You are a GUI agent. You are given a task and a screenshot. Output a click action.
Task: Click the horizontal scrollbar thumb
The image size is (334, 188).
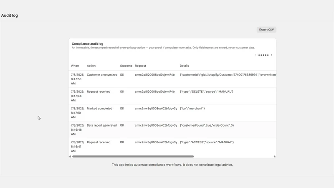[x=133, y=156]
